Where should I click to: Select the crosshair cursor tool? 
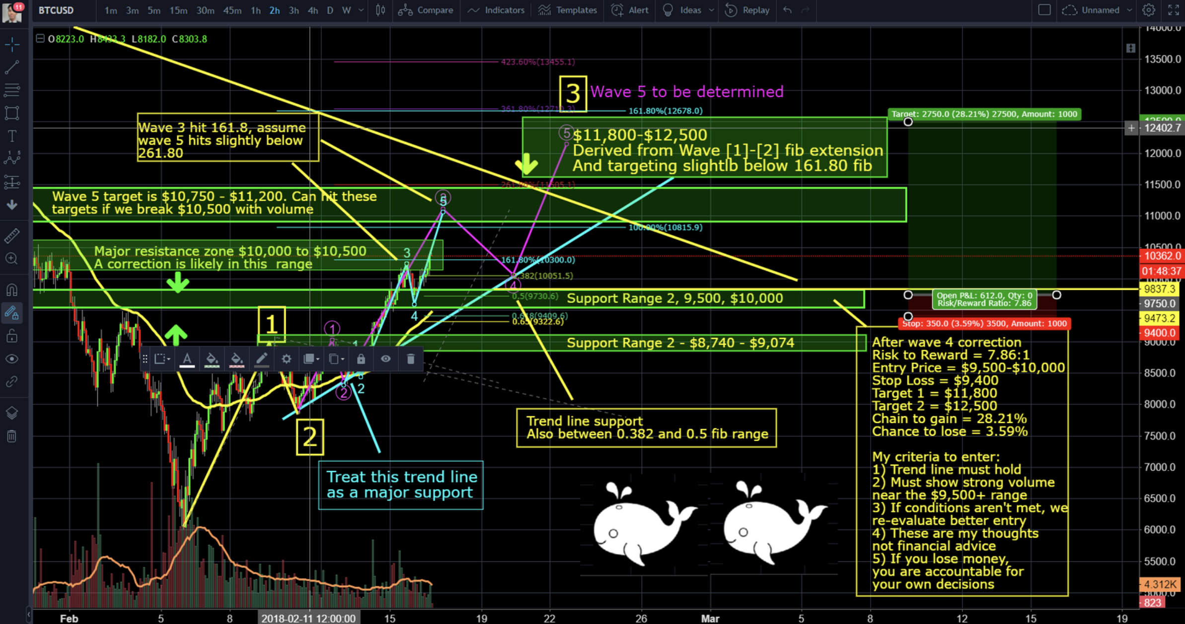click(12, 45)
